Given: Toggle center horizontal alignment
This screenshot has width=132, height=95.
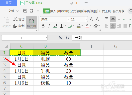Looking at the screenshot, I should tap(113, 26).
